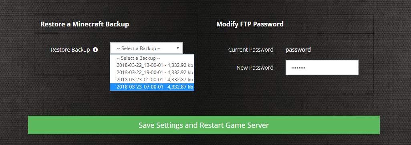Pick the 2018-03-23_01-00-01 backup option
The height and width of the screenshot is (145, 411).
pyautogui.click(x=152, y=79)
